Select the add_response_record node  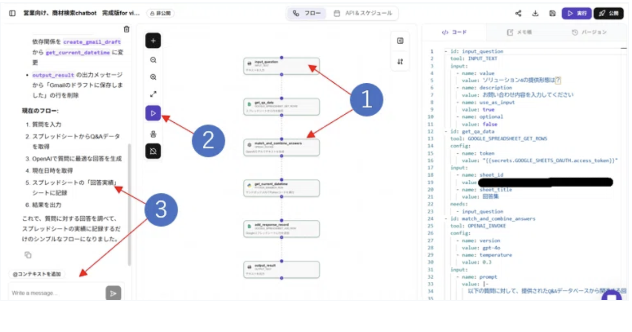282,228
